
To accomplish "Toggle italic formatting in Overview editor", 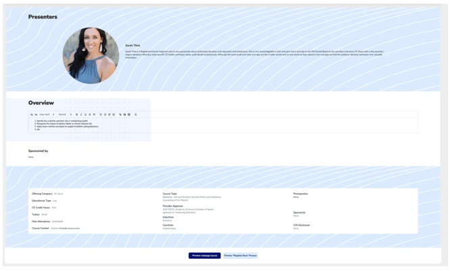I will 81,115.
